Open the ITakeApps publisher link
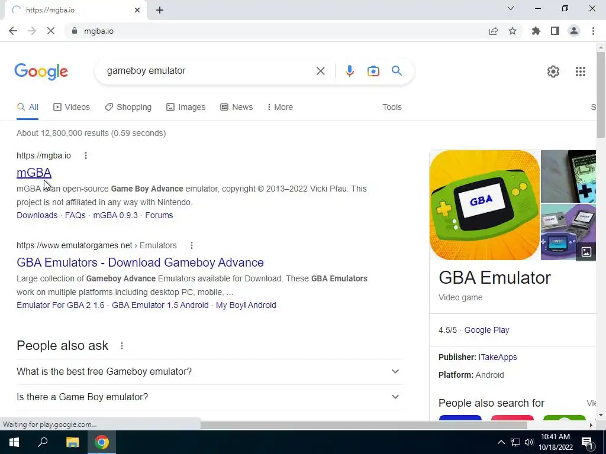Image resolution: width=606 pixels, height=454 pixels. point(497,357)
